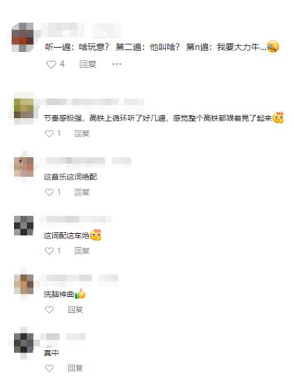Image resolution: width=294 pixels, height=389 pixels.
Task: Like the 真中 comment
Action: point(49,368)
